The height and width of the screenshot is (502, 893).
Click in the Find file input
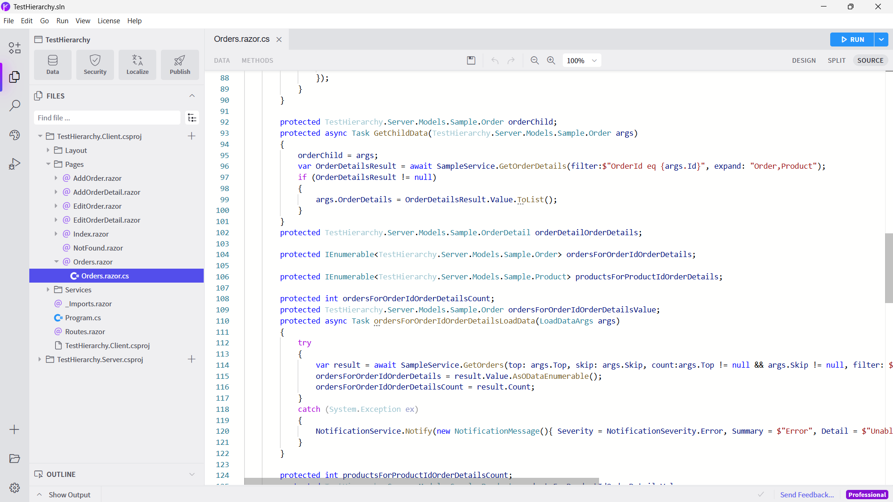coord(107,118)
